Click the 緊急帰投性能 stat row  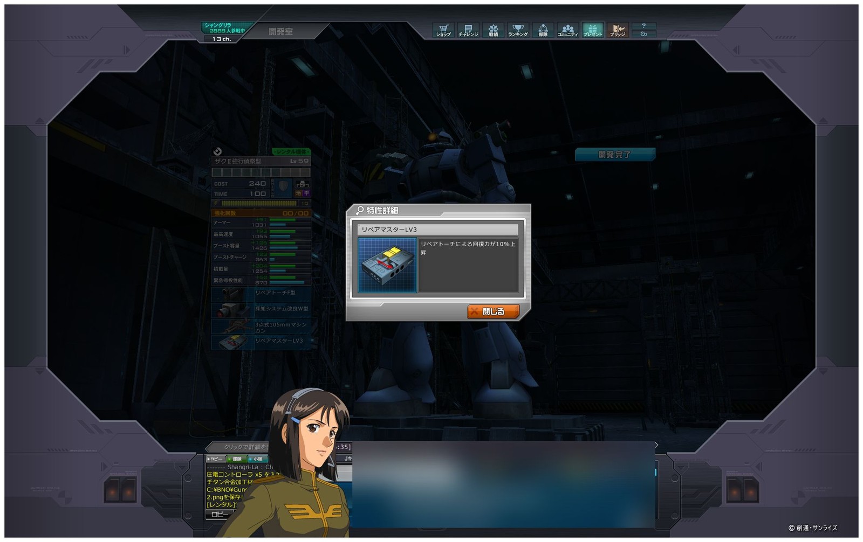261,280
